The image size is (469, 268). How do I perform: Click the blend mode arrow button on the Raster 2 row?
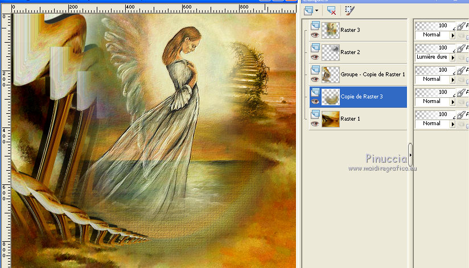(x=452, y=57)
